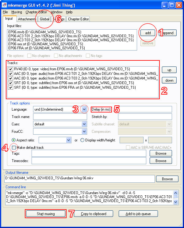This screenshot has height=228, width=184.
Task: Close the mkvmerge GUI window
Action: tap(179, 5)
